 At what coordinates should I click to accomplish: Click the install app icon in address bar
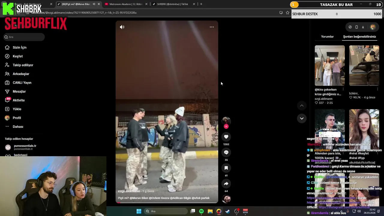(281, 13)
